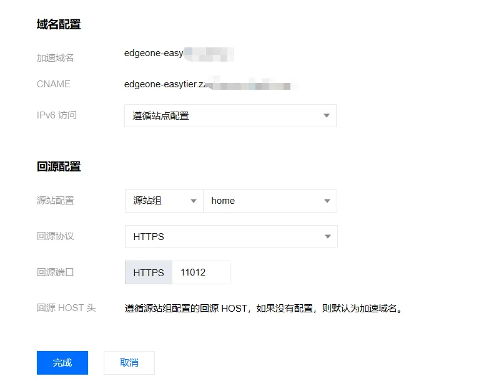Click the 回源 HOST 头 description text

click(262, 308)
